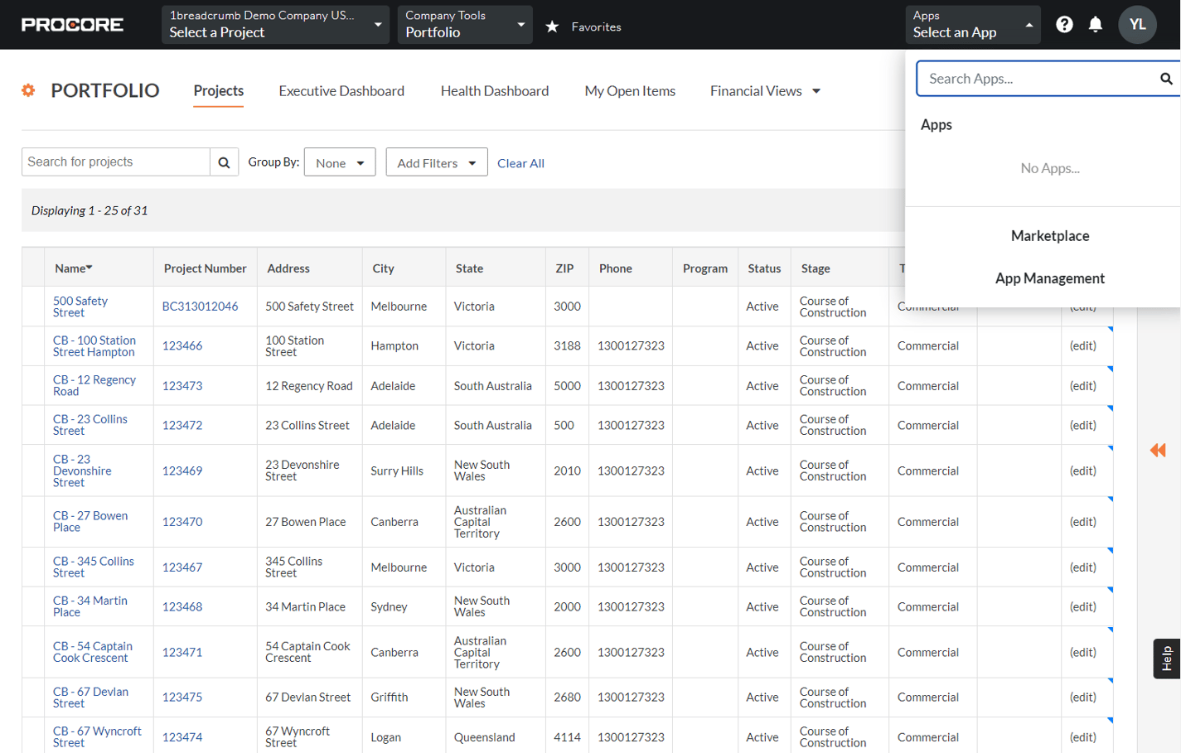
Task: Open the Portfolio settings gear
Action: click(28, 91)
